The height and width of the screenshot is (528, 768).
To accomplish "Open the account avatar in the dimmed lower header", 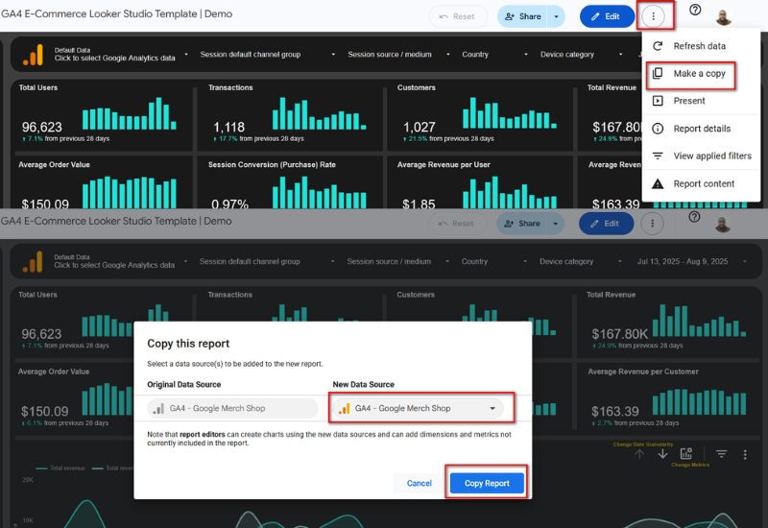I will 723,224.
